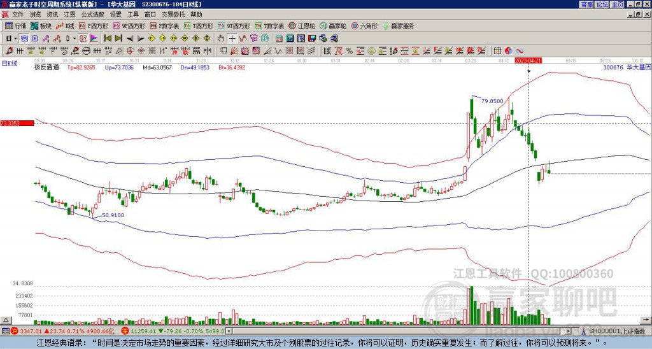Open the 9P四方形 tool
The height and width of the screenshot is (349, 652).
click(129, 25)
